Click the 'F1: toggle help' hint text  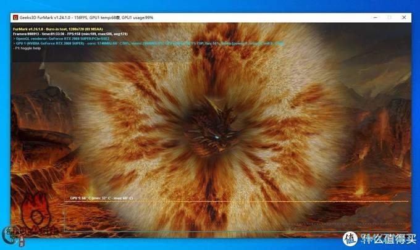tap(27, 48)
